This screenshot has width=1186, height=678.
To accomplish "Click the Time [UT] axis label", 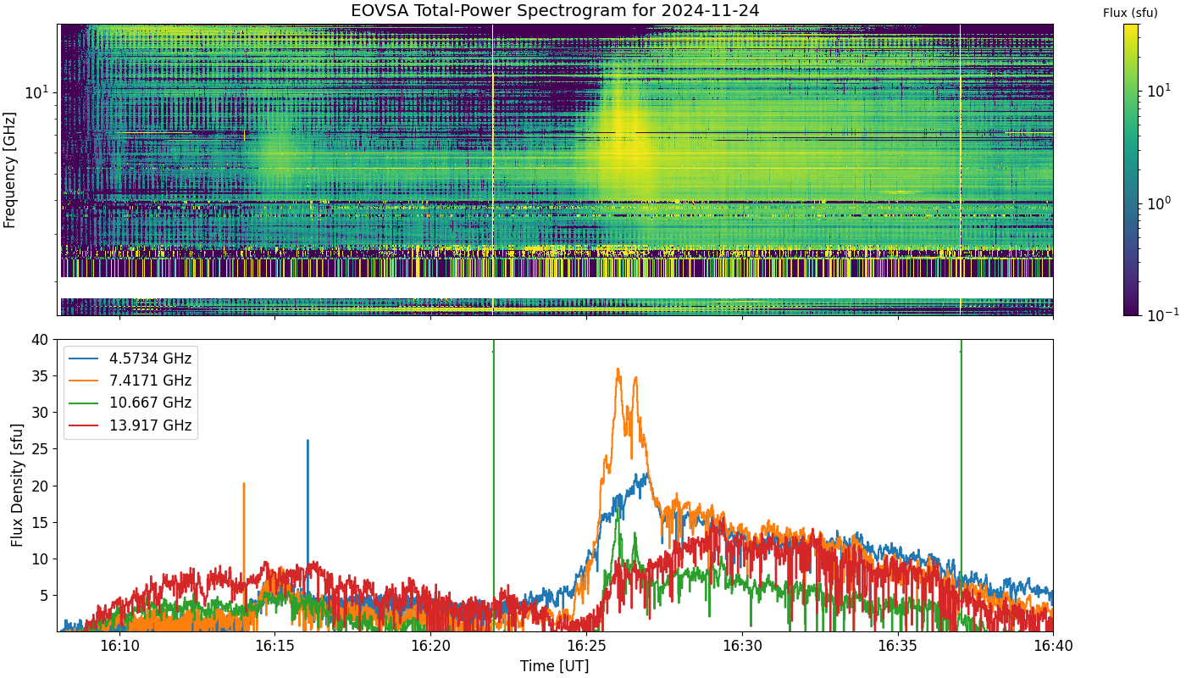I will click(555, 666).
